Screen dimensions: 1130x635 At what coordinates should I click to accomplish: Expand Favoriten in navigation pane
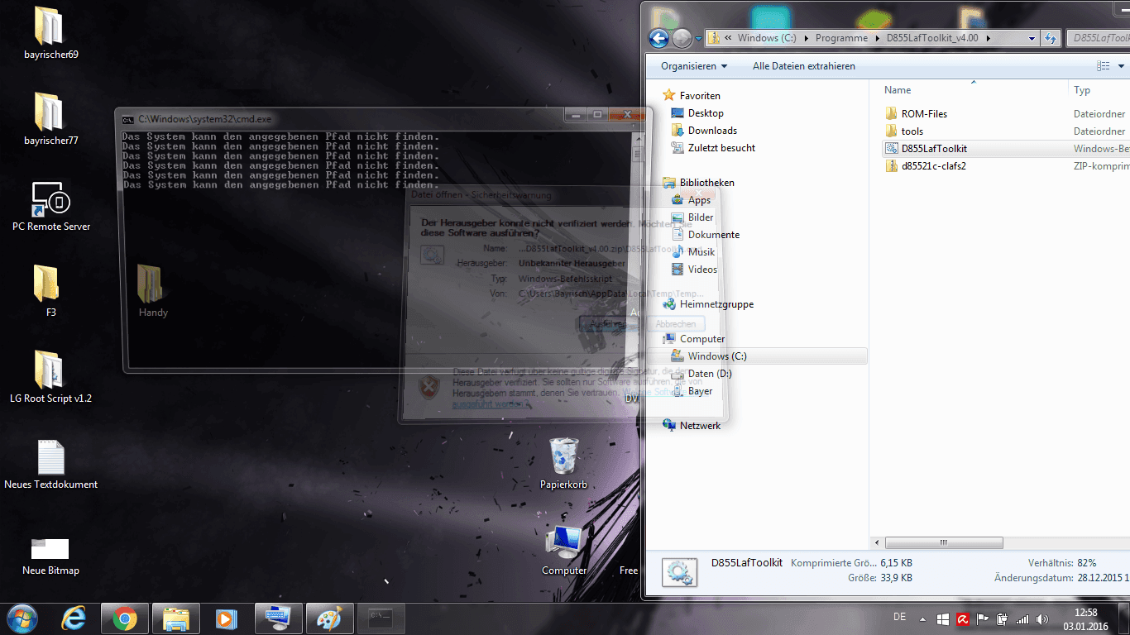pyautogui.click(x=700, y=96)
